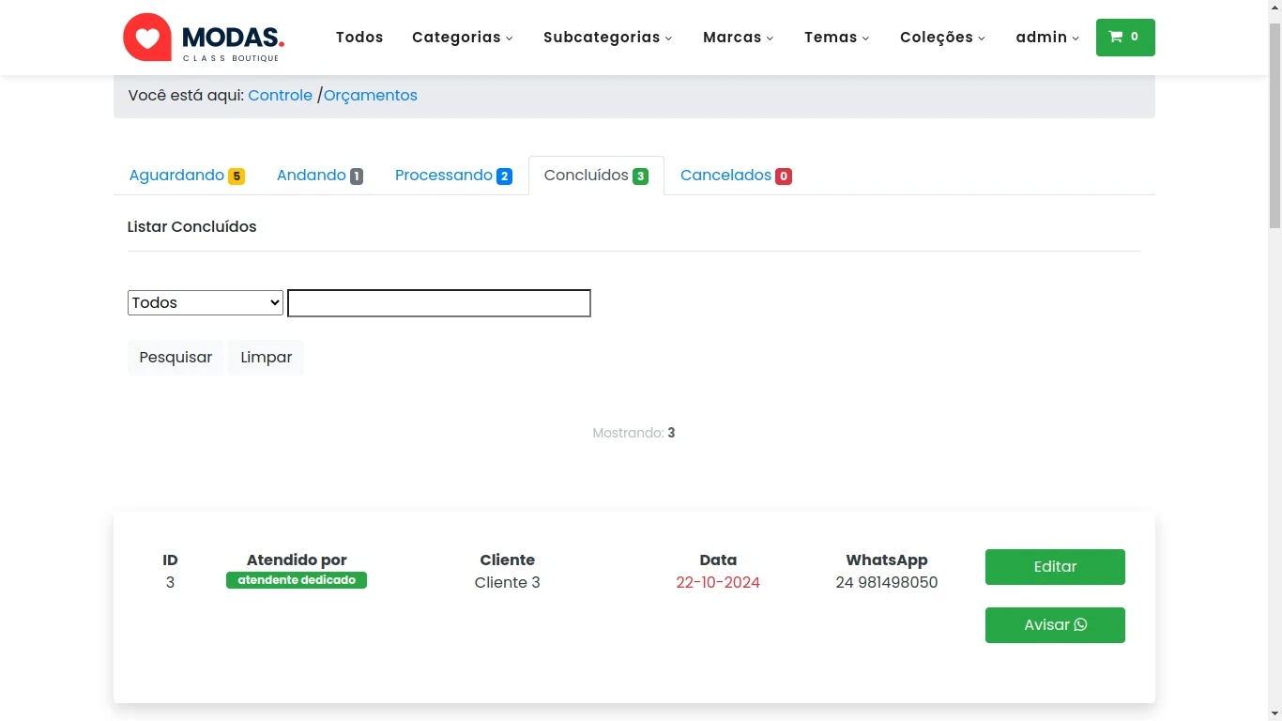
Task: Click Editar for Cliente 3
Action: click(1055, 567)
